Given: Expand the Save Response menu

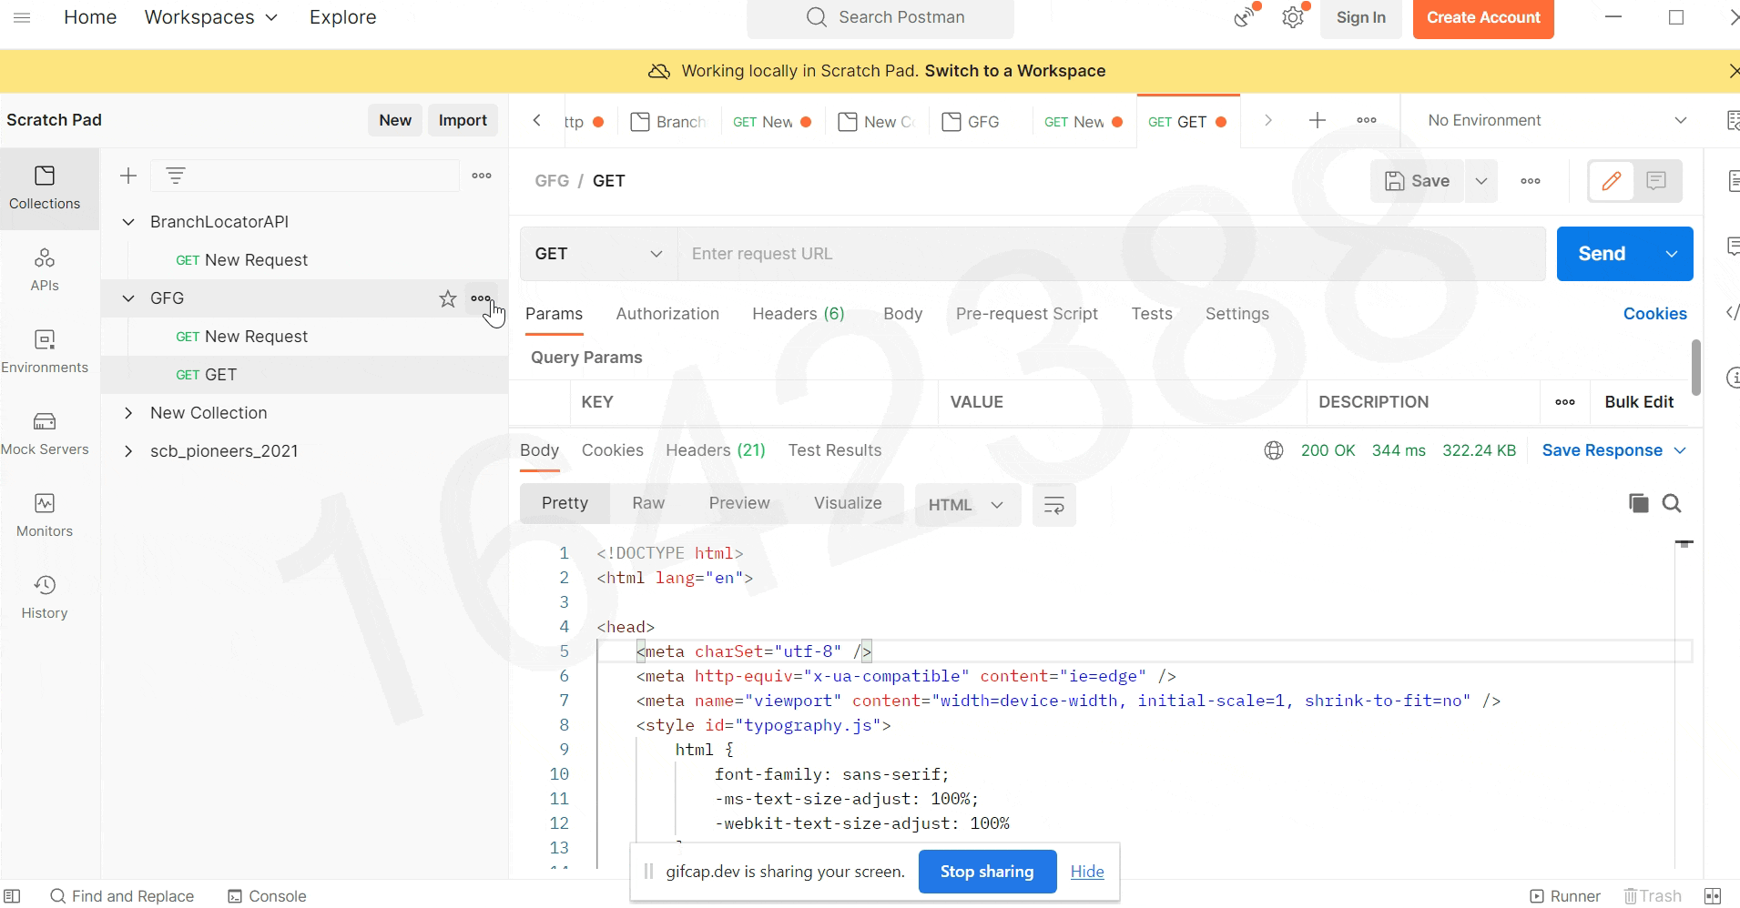Looking at the screenshot, I should point(1614,450).
